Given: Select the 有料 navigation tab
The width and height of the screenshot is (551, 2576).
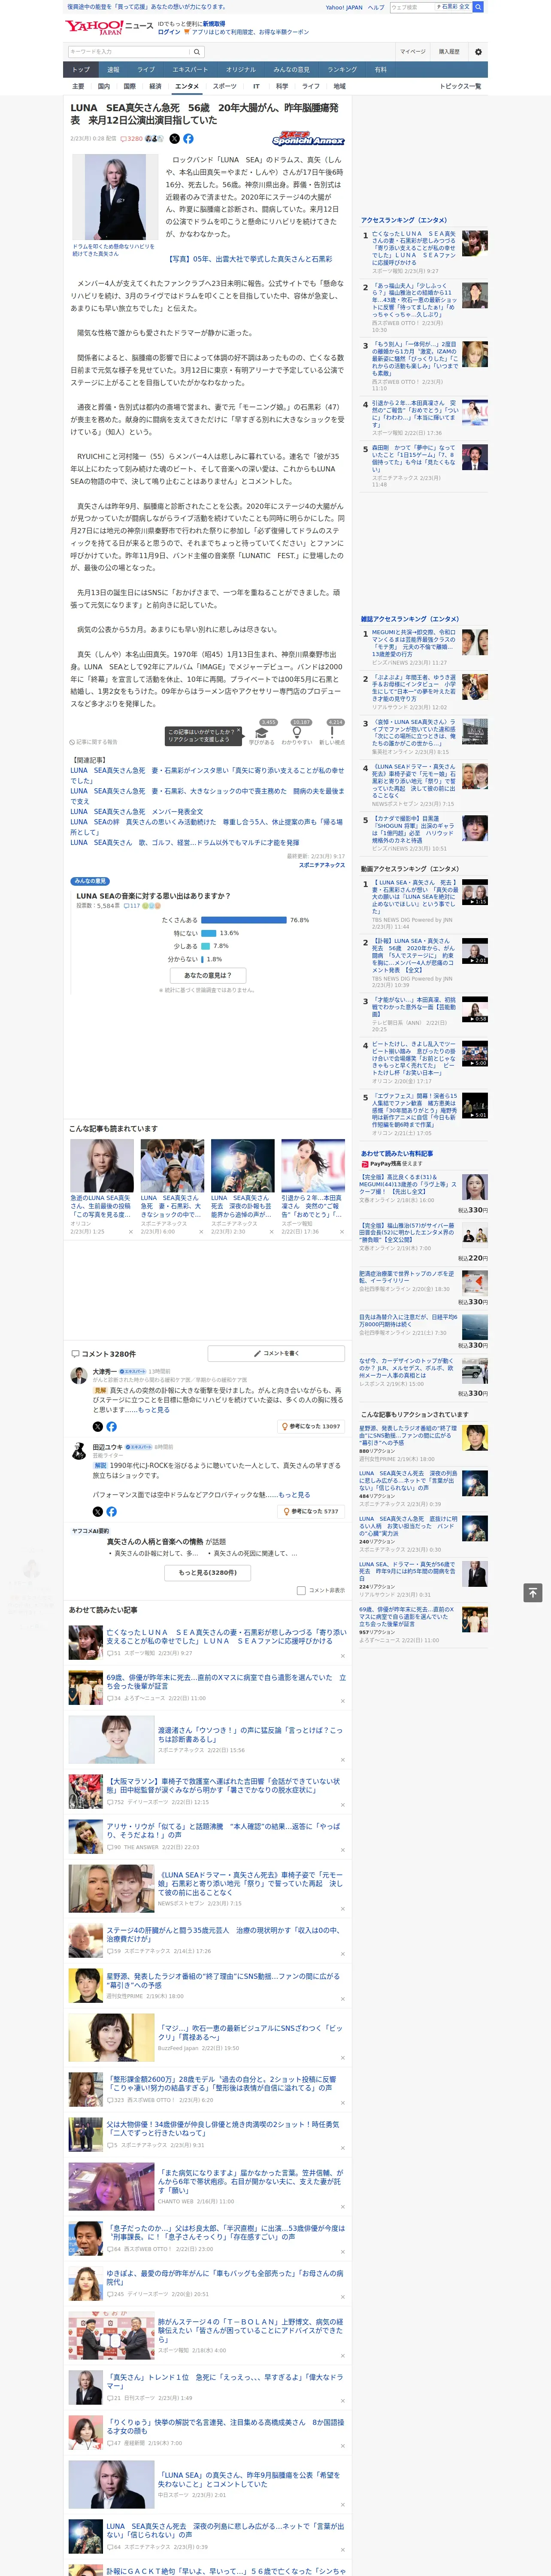Looking at the screenshot, I should pos(380,70).
